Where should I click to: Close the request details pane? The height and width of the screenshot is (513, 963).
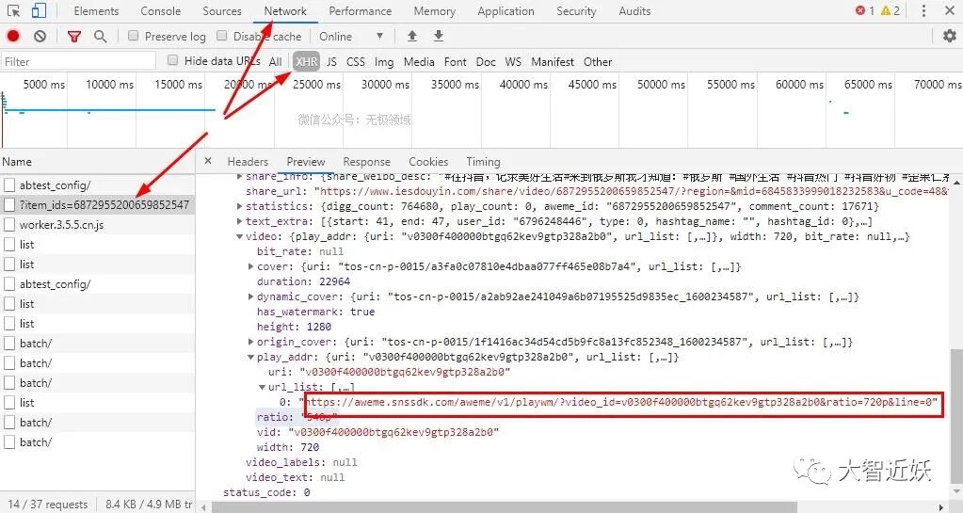pyautogui.click(x=208, y=161)
